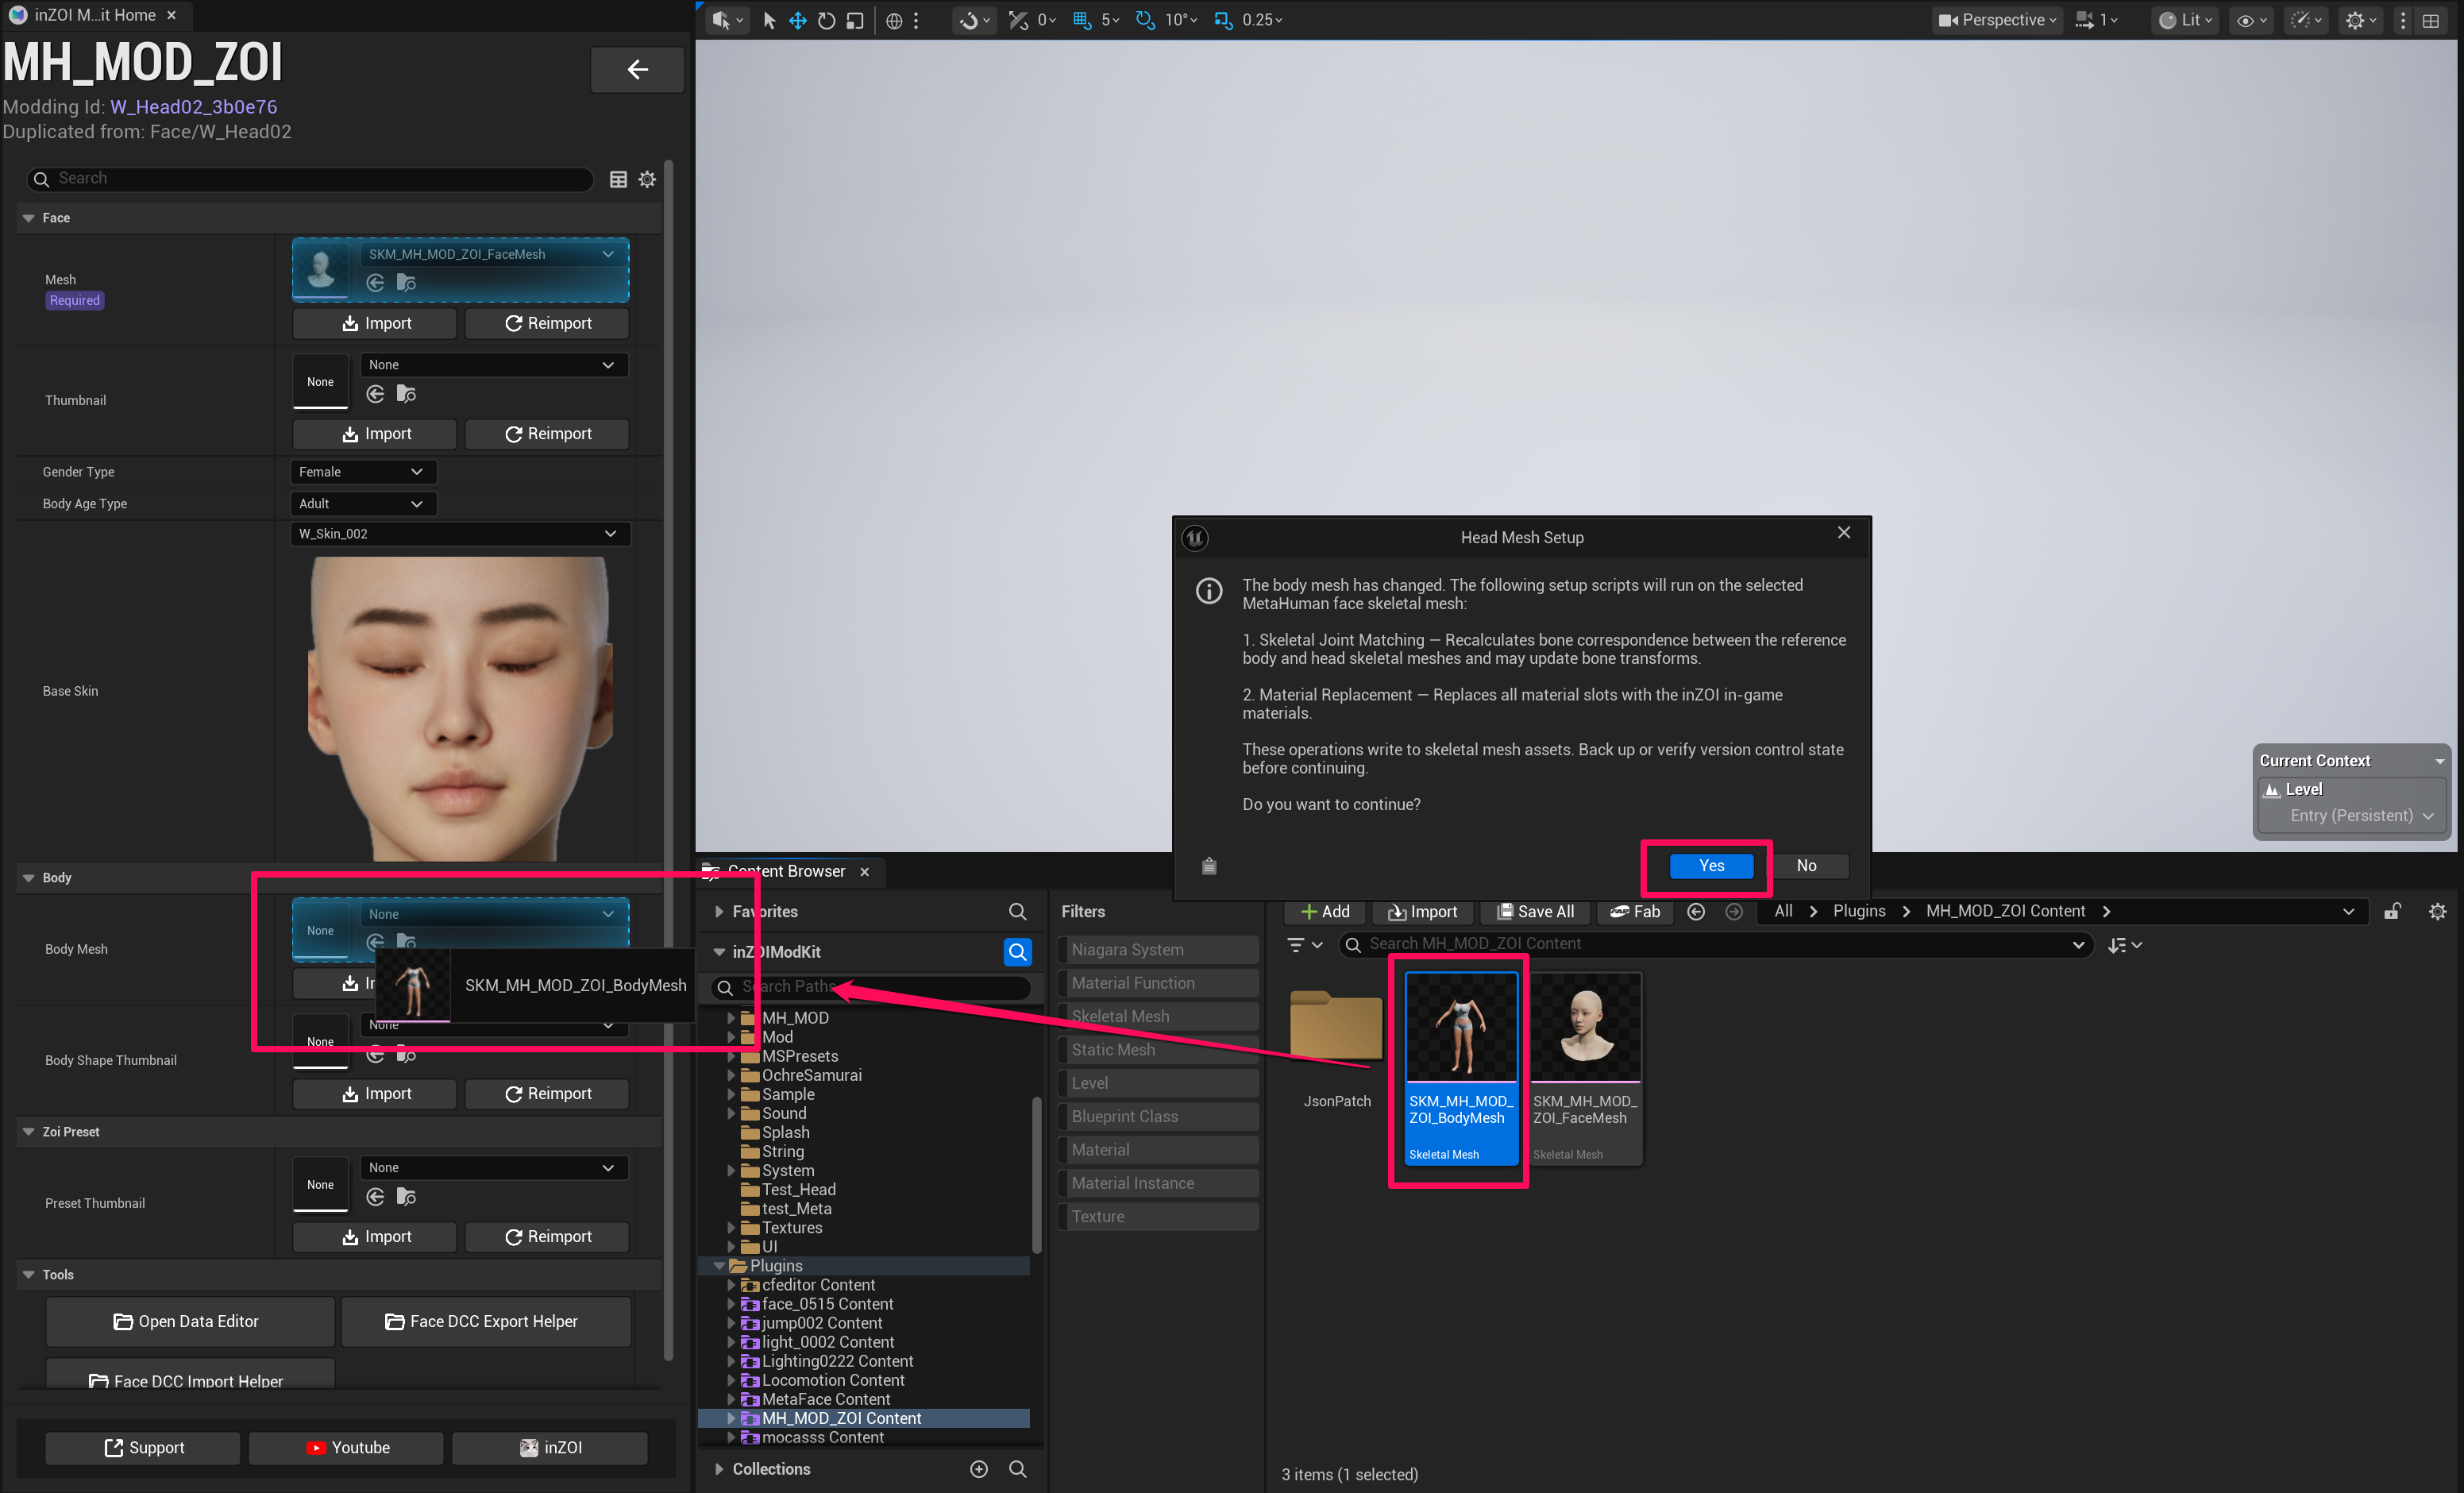Activate the Rotate tool
The width and height of the screenshot is (2464, 1493).
click(827, 20)
